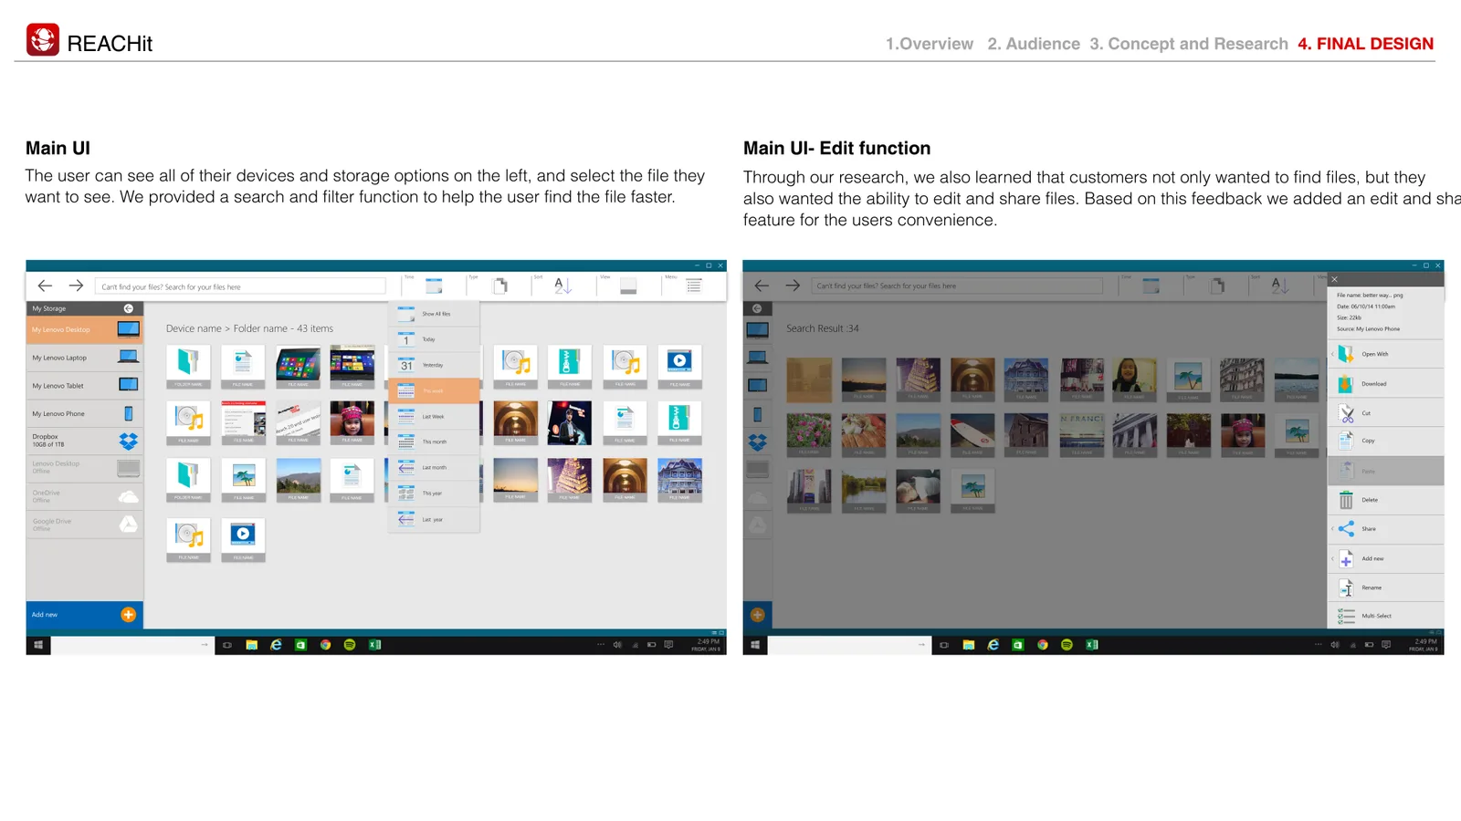Open the Menu list icon in Main UI toolbar

694,286
